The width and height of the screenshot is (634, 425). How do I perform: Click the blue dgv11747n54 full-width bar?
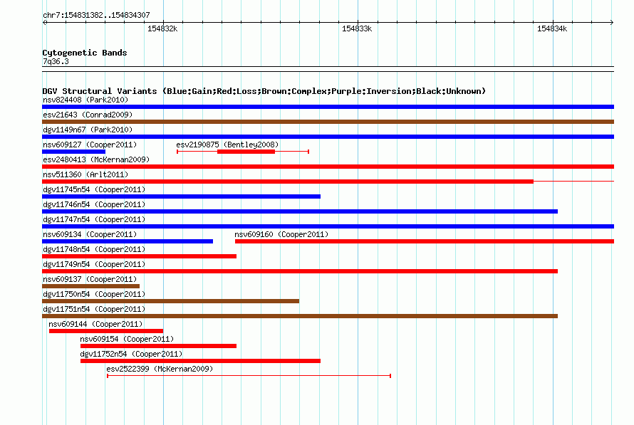click(x=328, y=226)
